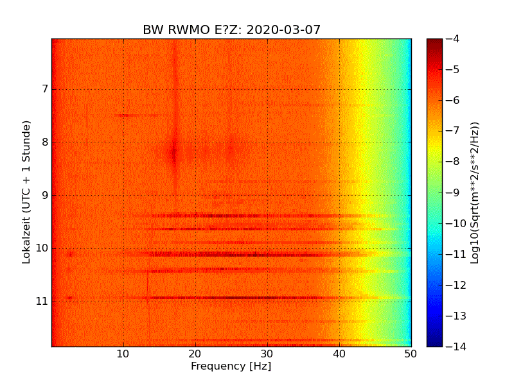This screenshot has height=385, width=514.
Task: Click the colorbar tick label '−7'
Action: [453, 131]
